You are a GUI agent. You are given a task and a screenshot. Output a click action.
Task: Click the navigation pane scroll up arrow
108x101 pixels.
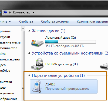click(23, 28)
